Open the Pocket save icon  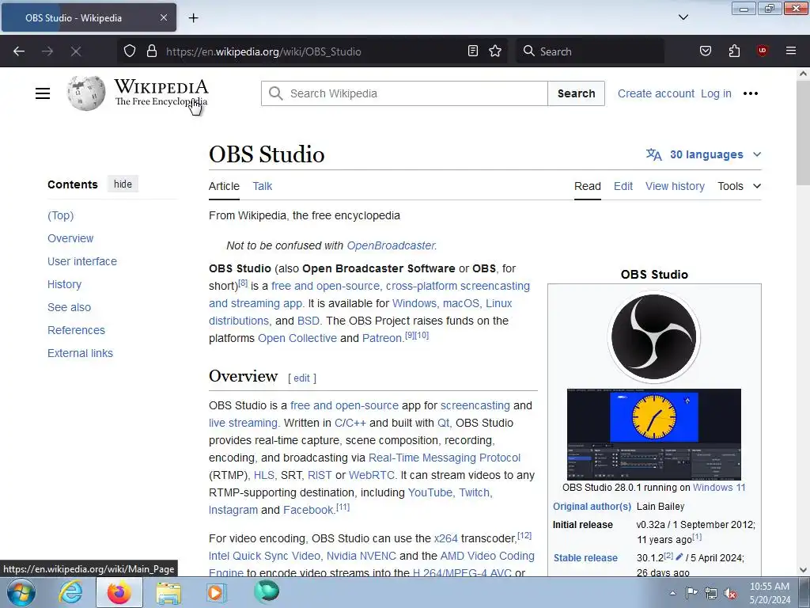pyautogui.click(x=705, y=51)
